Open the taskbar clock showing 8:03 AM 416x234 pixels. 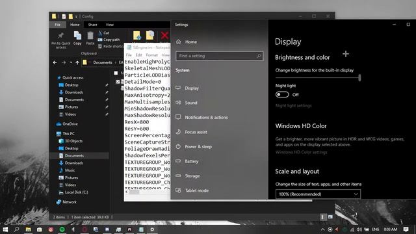point(391,229)
